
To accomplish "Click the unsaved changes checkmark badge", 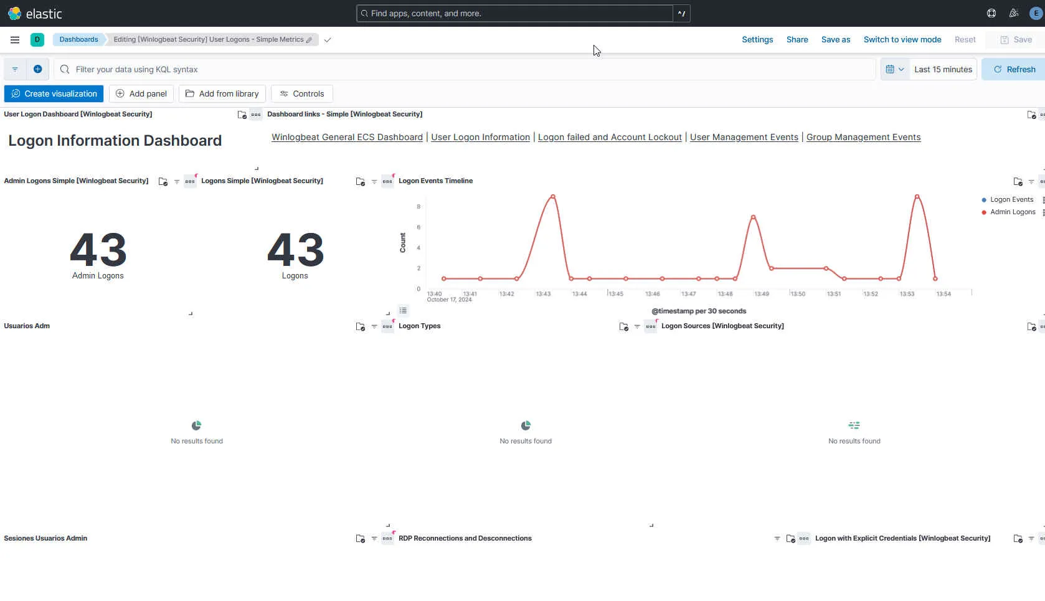I will (328, 40).
